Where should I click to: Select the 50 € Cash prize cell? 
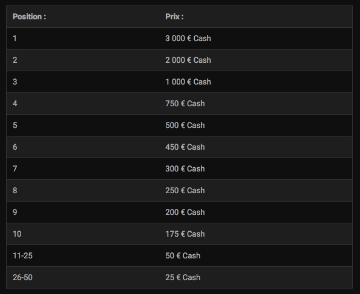point(183,256)
